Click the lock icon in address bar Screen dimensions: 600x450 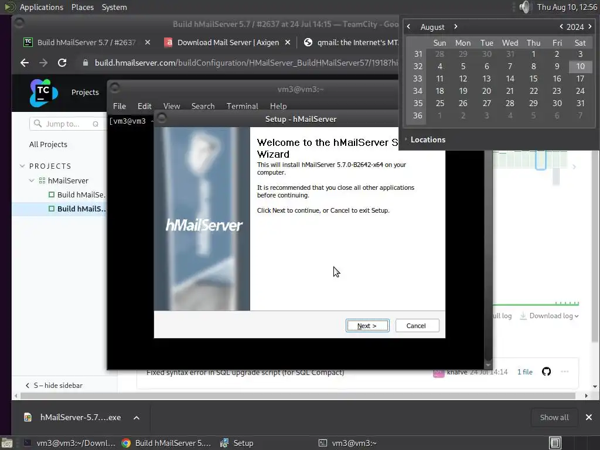[x=86, y=63]
